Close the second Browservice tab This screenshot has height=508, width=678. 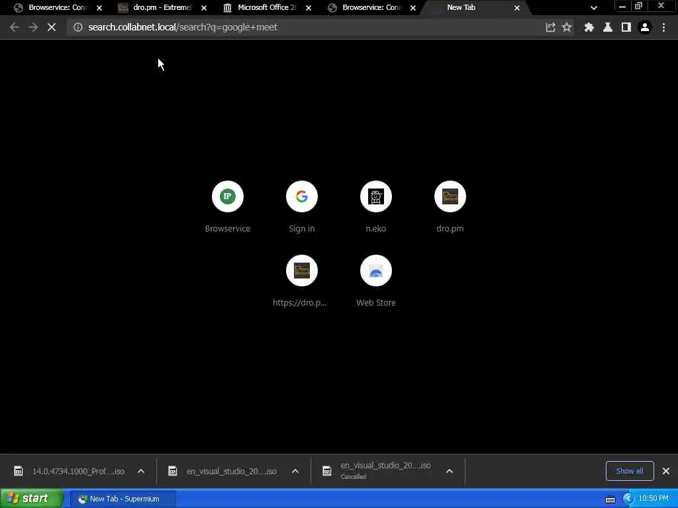coord(413,8)
